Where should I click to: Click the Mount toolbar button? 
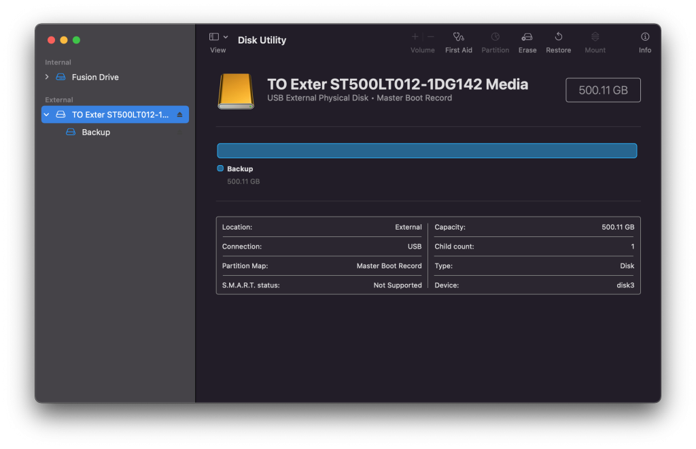pos(595,43)
